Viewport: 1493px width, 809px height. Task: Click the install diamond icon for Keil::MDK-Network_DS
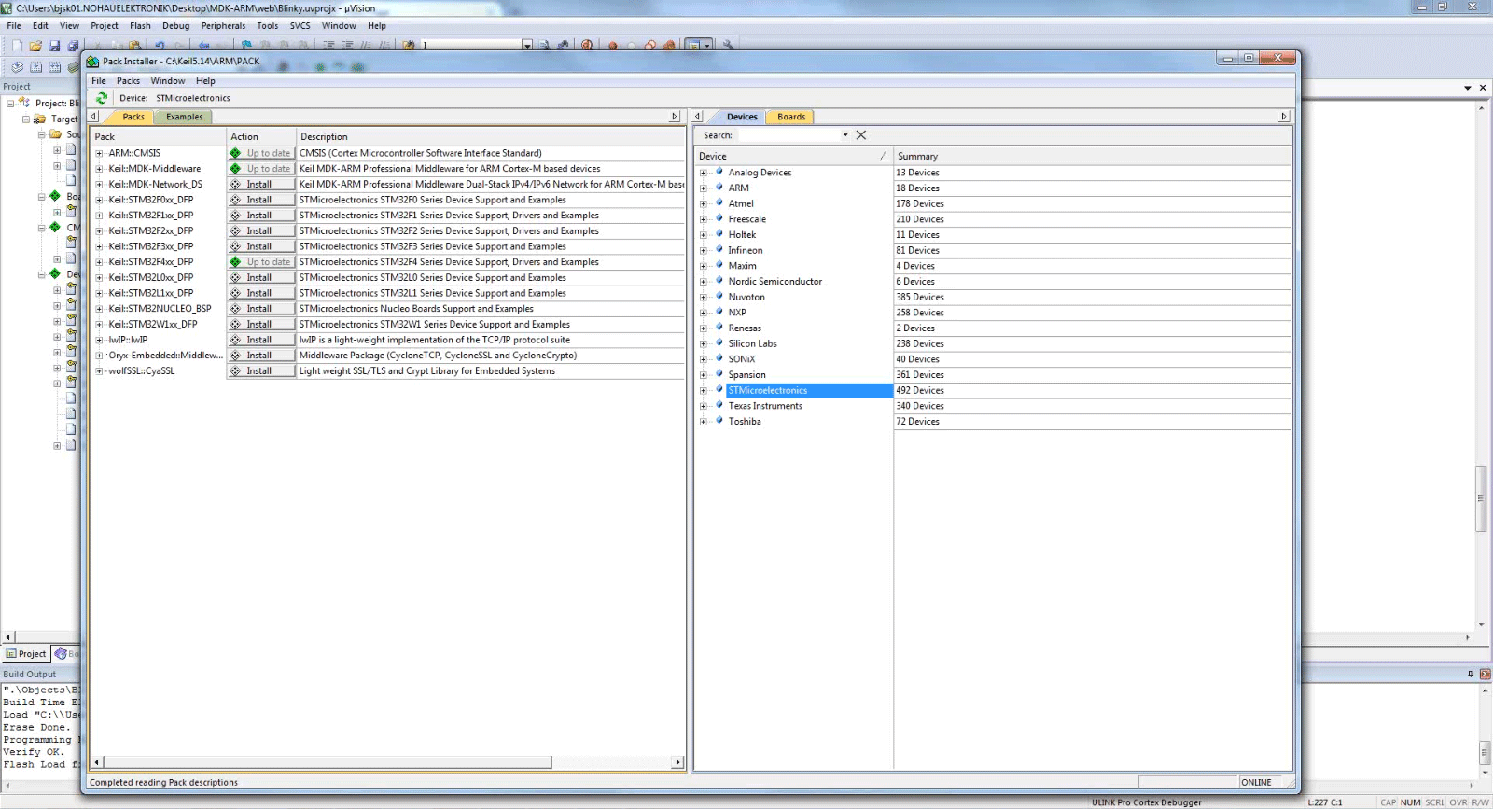[235, 185]
